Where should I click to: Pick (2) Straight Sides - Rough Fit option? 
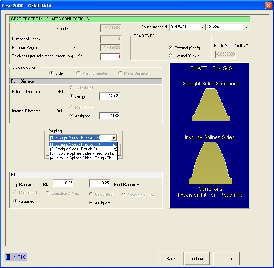[83, 149]
